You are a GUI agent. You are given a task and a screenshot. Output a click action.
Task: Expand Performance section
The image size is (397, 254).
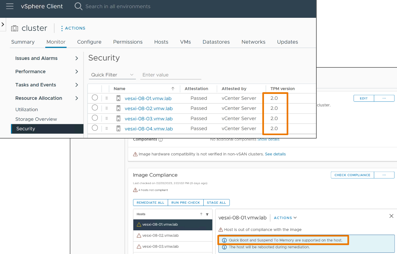(x=77, y=71)
